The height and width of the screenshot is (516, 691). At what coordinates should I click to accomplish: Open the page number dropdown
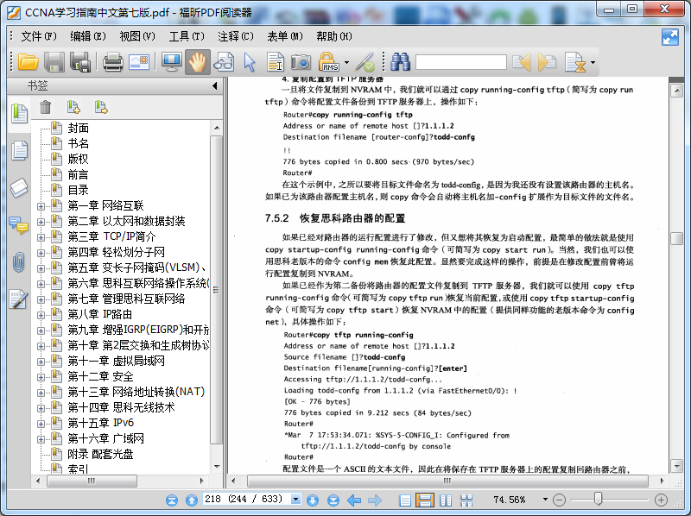[x=295, y=500]
